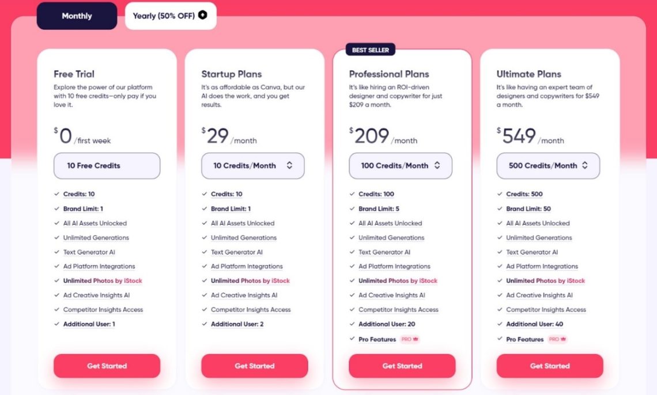
Task: Switch to Yearly (50% OFF) billing
Action: pyautogui.click(x=170, y=16)
